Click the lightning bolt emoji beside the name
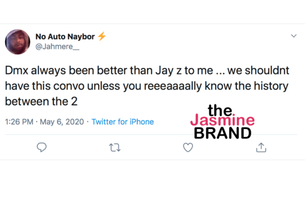The height and width of the screenshot is (204, 305). pyautogui.click(x=101, y=36)
